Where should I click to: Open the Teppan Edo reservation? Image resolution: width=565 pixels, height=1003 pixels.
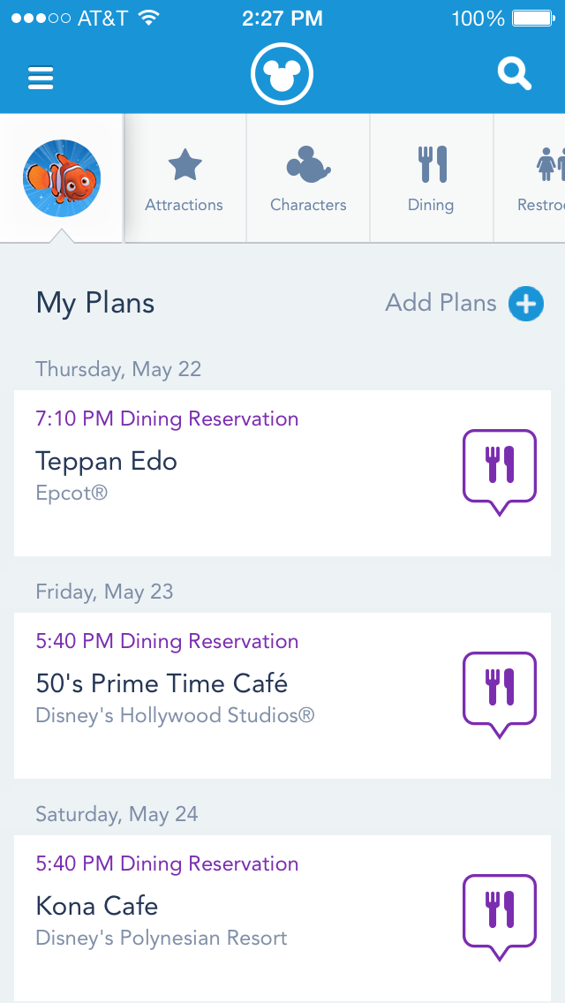[107, 461]
